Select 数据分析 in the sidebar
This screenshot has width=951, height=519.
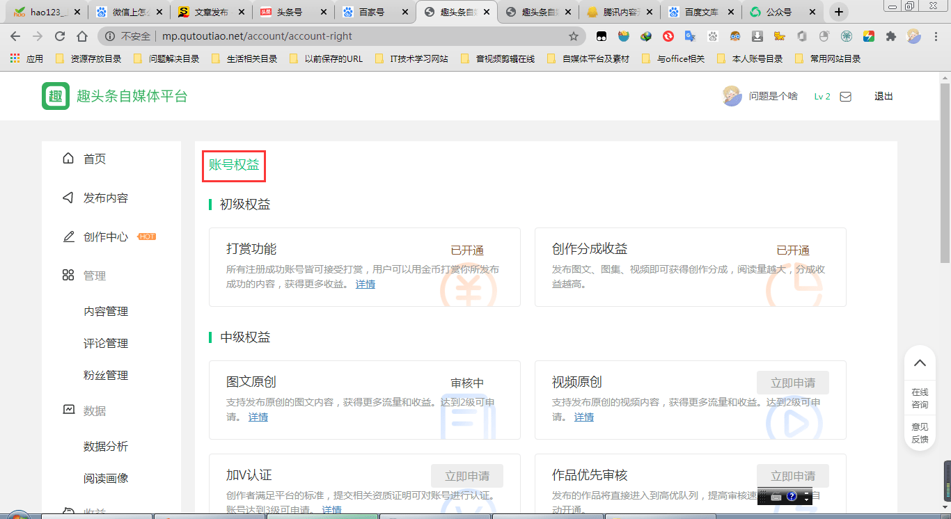[106, 447]
